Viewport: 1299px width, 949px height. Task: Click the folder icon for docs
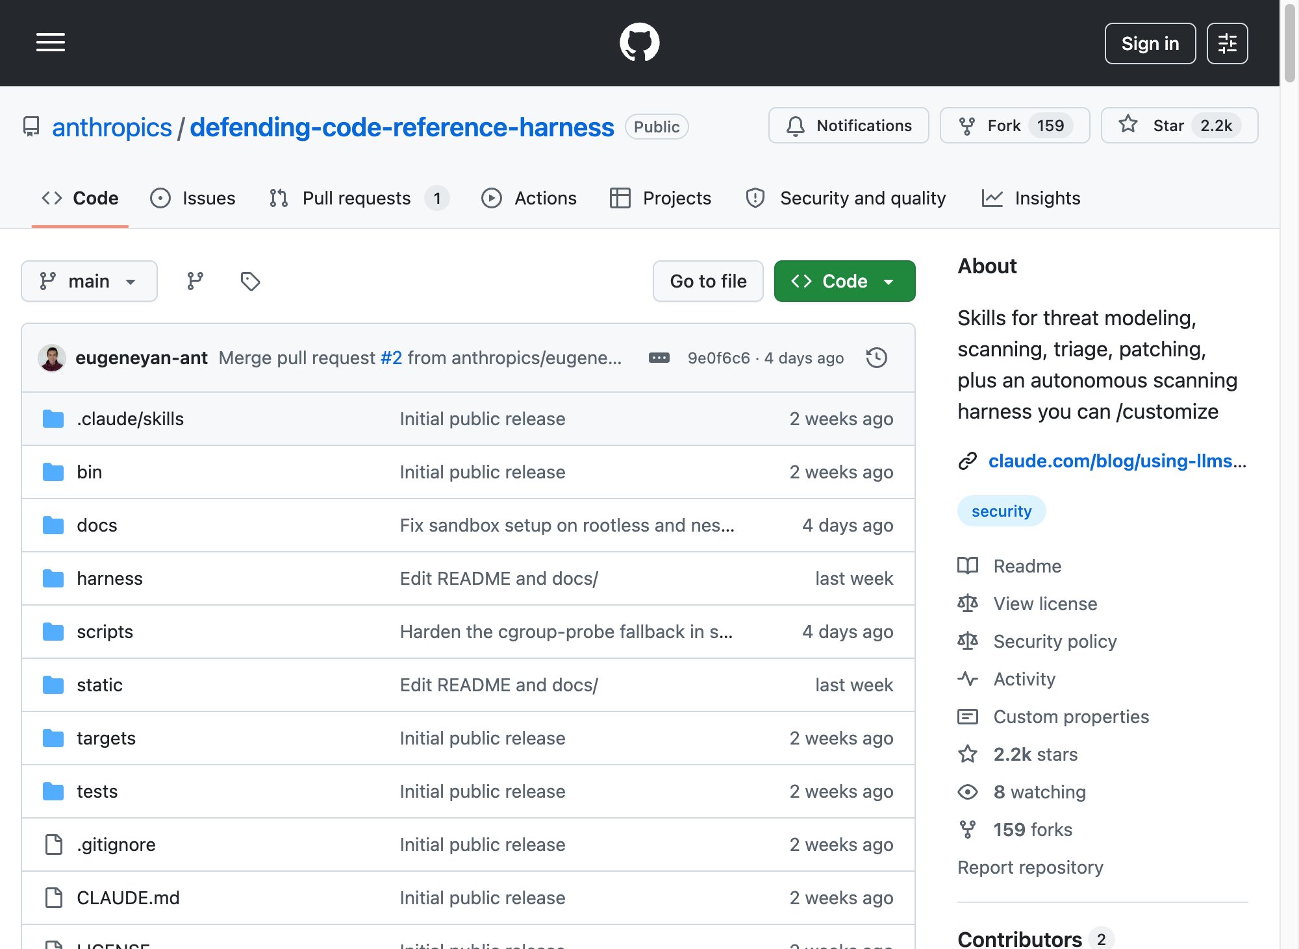coord(53,525)
